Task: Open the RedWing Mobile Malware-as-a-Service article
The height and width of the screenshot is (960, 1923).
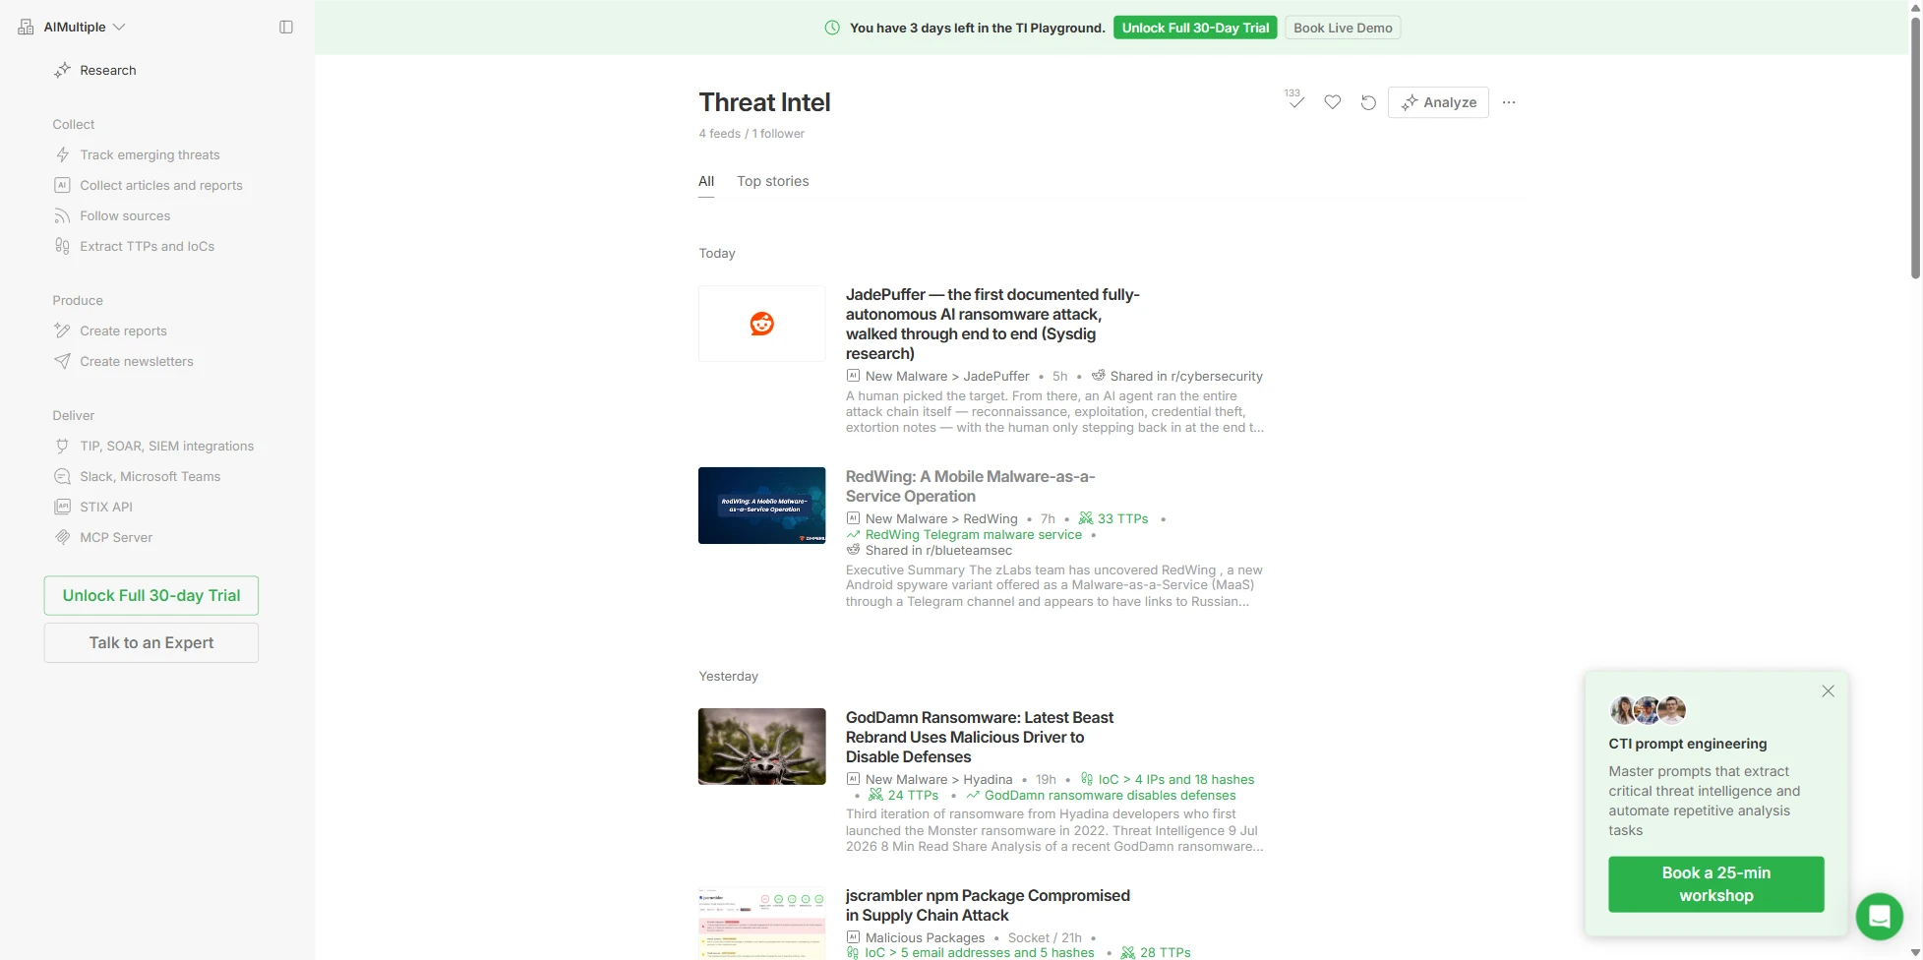Action: click(970, 486)
